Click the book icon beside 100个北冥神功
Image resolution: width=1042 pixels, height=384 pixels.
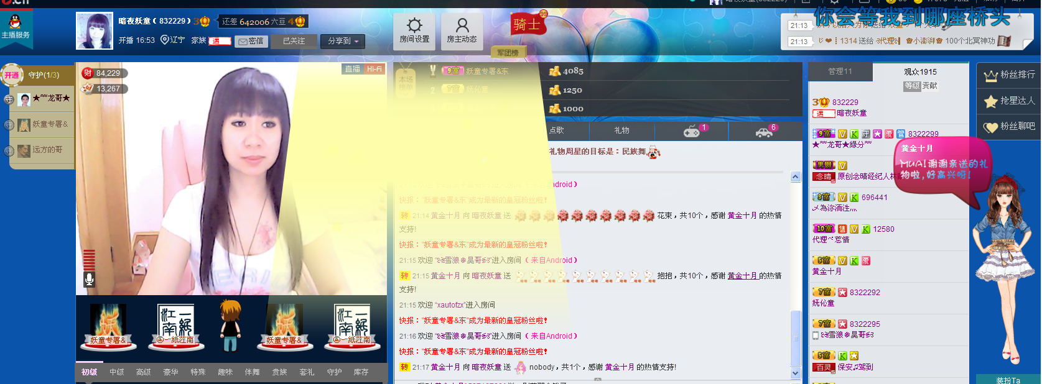[x=1004, y=41]
